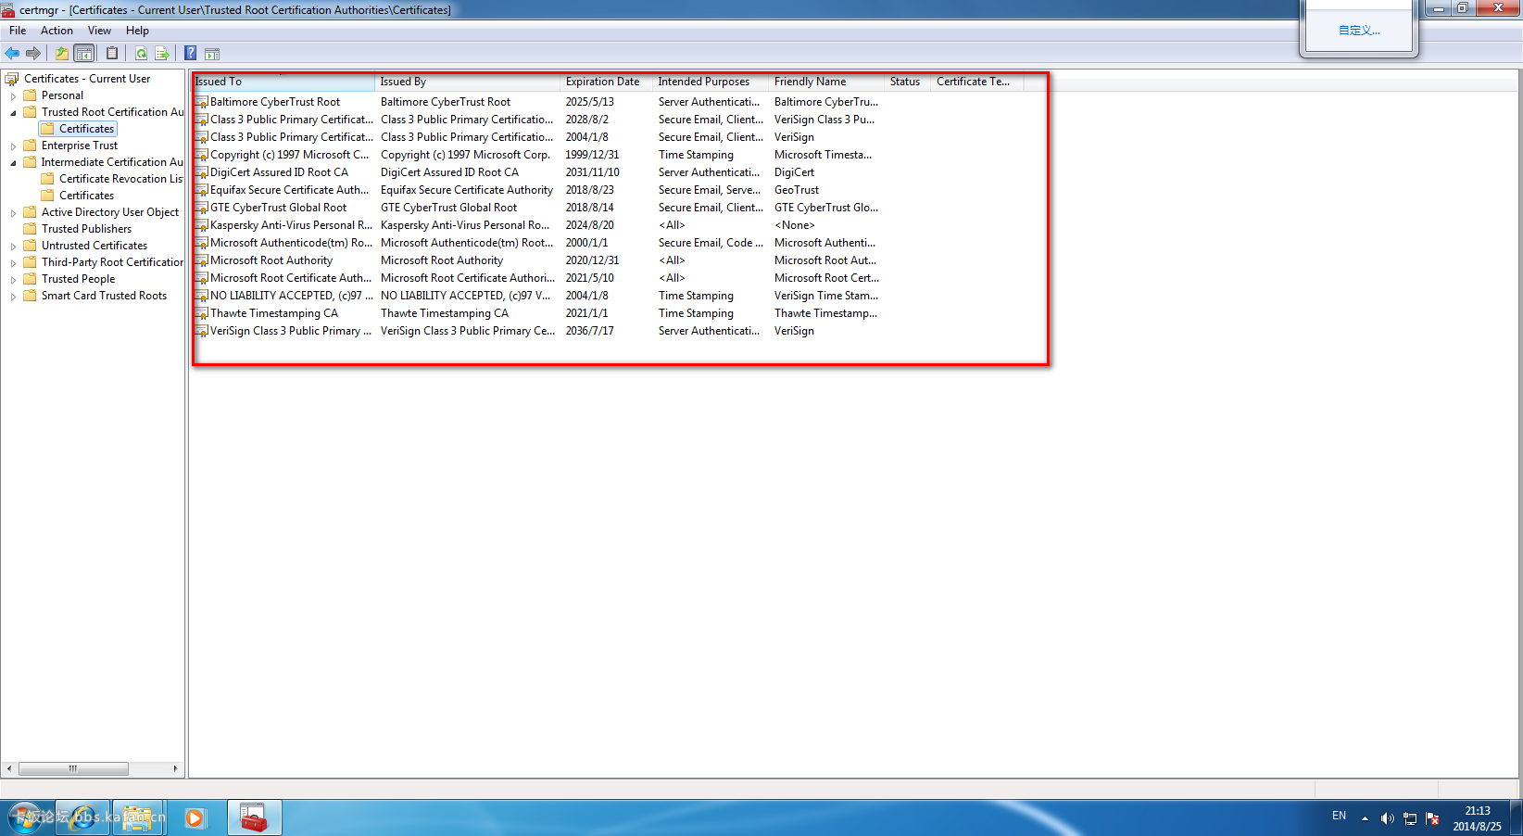This screenshot has width=1523, height=836.
Task: Click the Certificate Template column header
Action: pos(977,82)
